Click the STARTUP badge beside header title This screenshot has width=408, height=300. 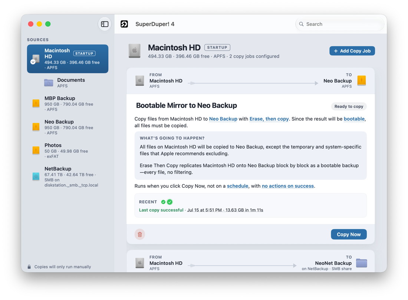click(217, 47)
